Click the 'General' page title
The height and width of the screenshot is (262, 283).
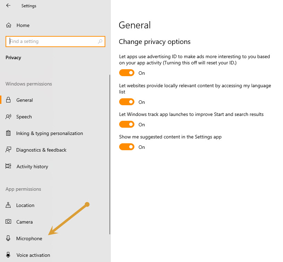135,25
